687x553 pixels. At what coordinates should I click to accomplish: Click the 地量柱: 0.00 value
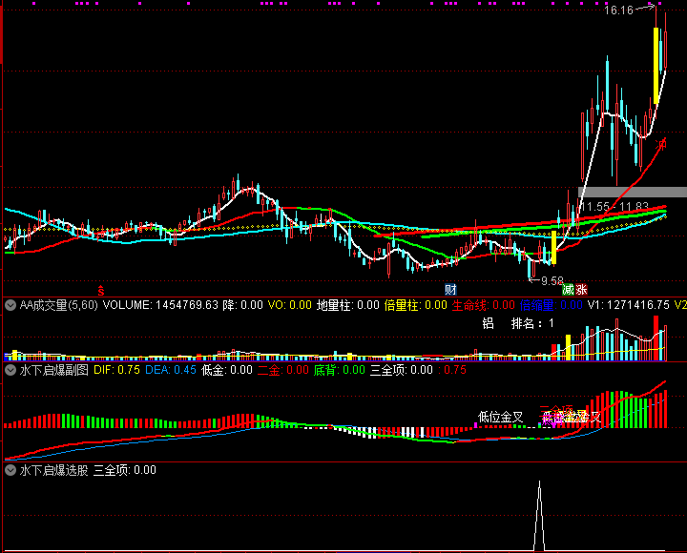click(348, 305)
